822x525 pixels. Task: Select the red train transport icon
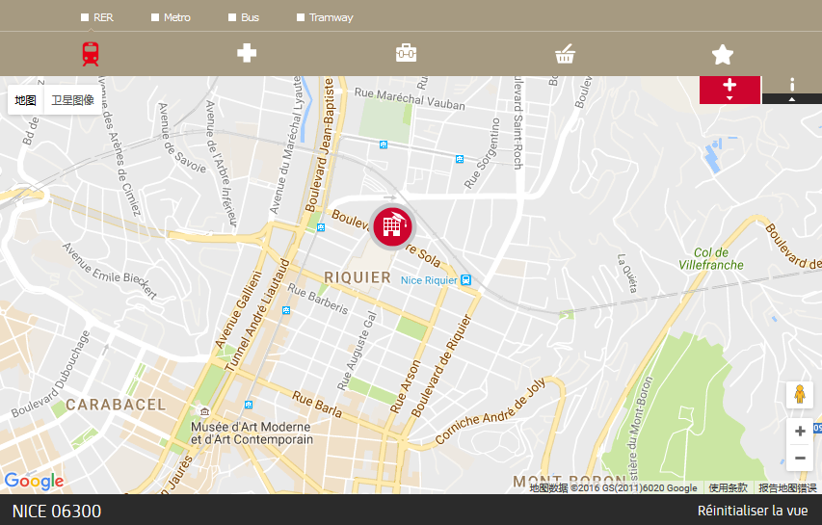91,54
